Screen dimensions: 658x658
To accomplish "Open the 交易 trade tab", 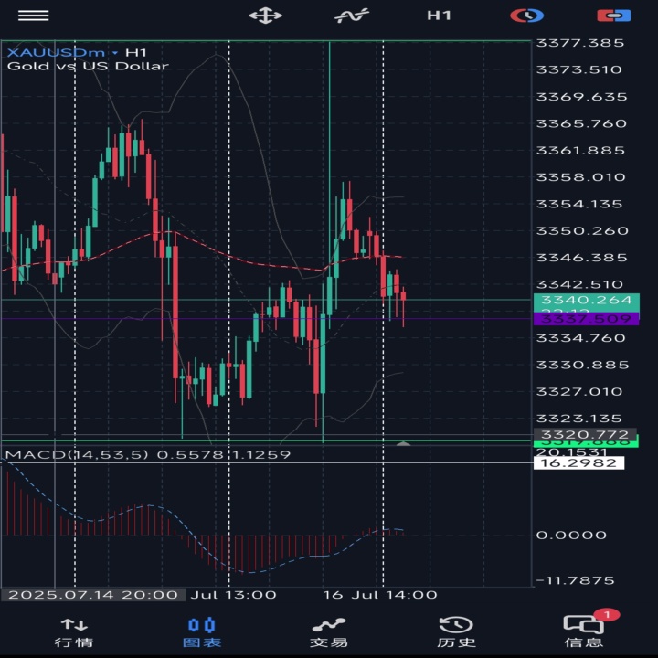I will coord(329,632).
